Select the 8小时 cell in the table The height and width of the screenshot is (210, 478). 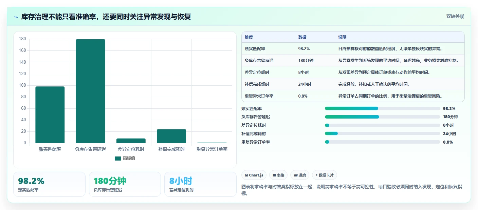(303, 72)
